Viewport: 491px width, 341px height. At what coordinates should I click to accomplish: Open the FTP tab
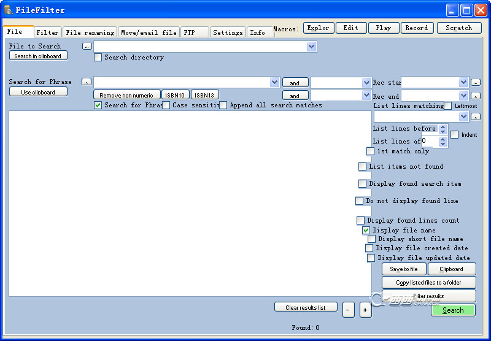(193, 33)
